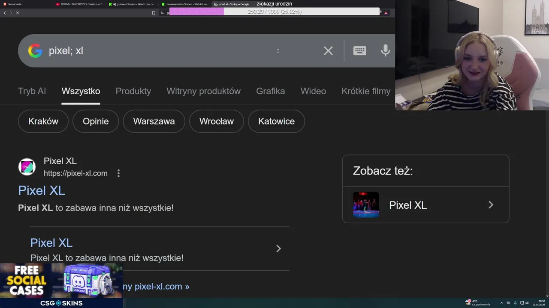Bookmark the page with the bookmark icon
This screenshot has width=549, height=308.
[x=154, y=13]
